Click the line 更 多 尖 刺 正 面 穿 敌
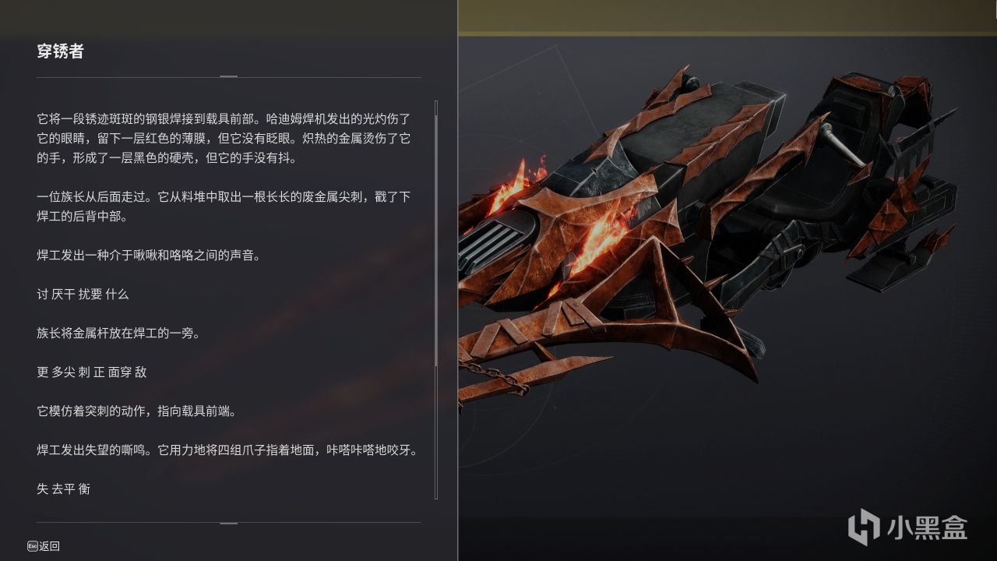This screenshot has height=561, width=997. pos(92,372)
